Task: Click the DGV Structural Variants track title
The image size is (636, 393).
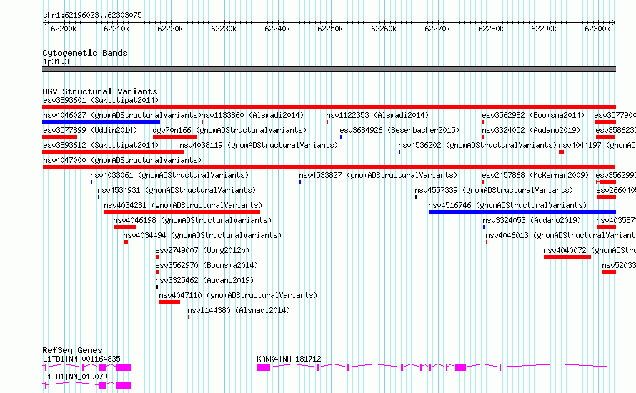Action: point(100,91)
